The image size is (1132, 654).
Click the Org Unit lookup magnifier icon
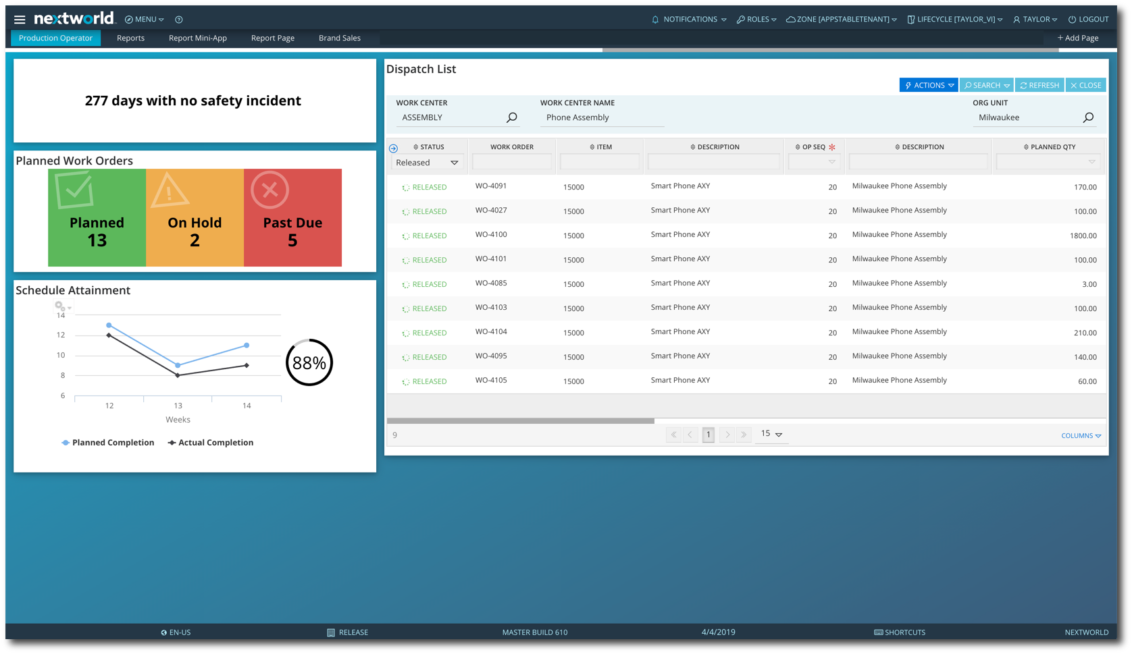coord(1088,117)
